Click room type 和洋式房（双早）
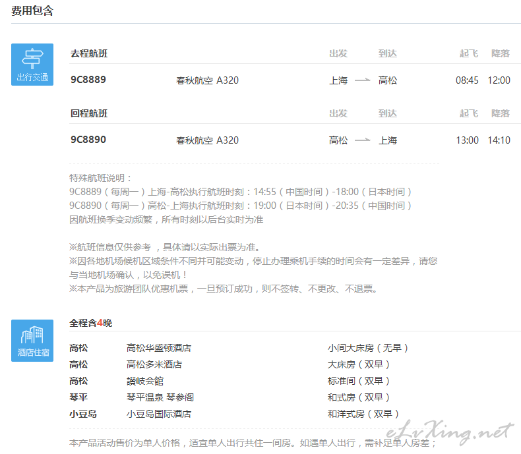The image size is (521, 454). coord(363,414)
